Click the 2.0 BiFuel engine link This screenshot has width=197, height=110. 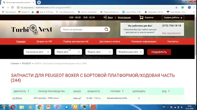pyautogui.click(x=18, y=98)
